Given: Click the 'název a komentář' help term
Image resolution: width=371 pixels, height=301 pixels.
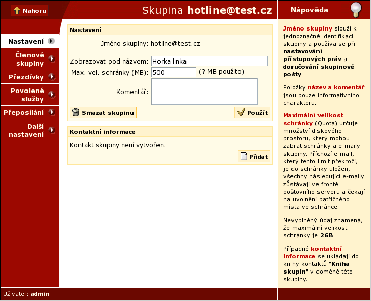Looking at the screenshot, I should pos(336,87).
